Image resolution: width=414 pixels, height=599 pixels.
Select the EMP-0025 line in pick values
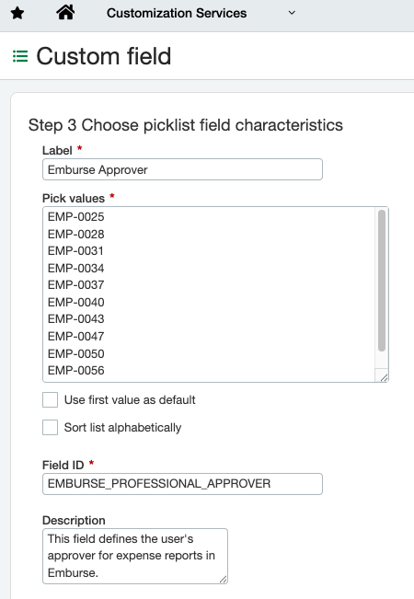pos(76,216)
